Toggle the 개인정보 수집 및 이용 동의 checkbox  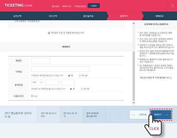pos(49,33)
